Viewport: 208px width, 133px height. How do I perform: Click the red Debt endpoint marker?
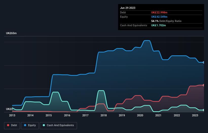[204, 85]
